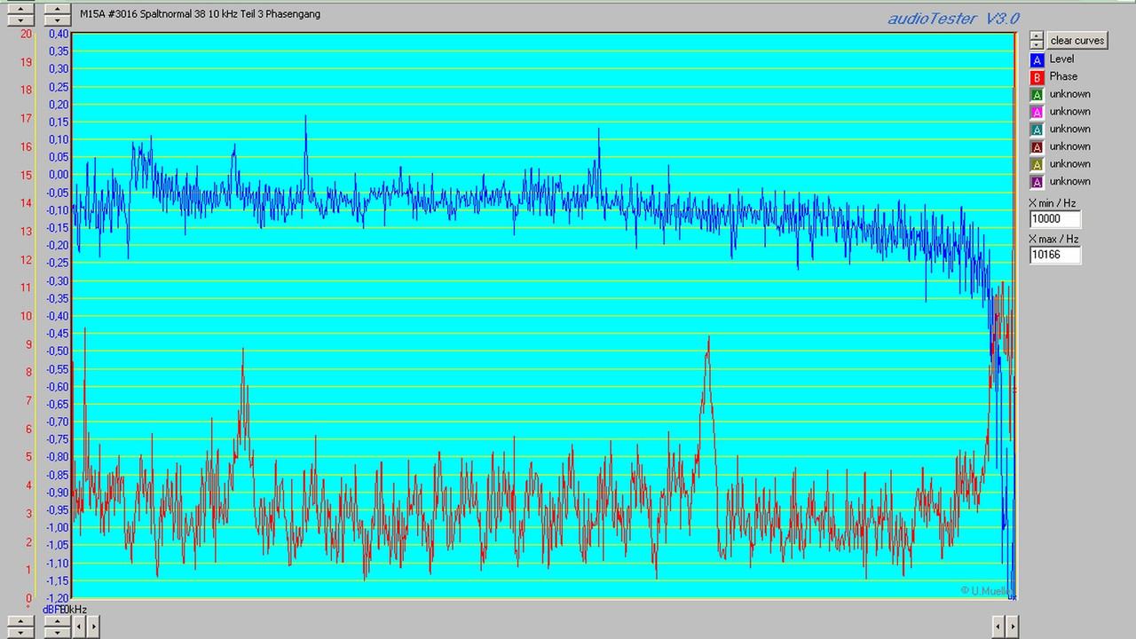Click the left arrow button at bottom right
The width and height of the screenshot is (1136, 639).
point(998,627)
